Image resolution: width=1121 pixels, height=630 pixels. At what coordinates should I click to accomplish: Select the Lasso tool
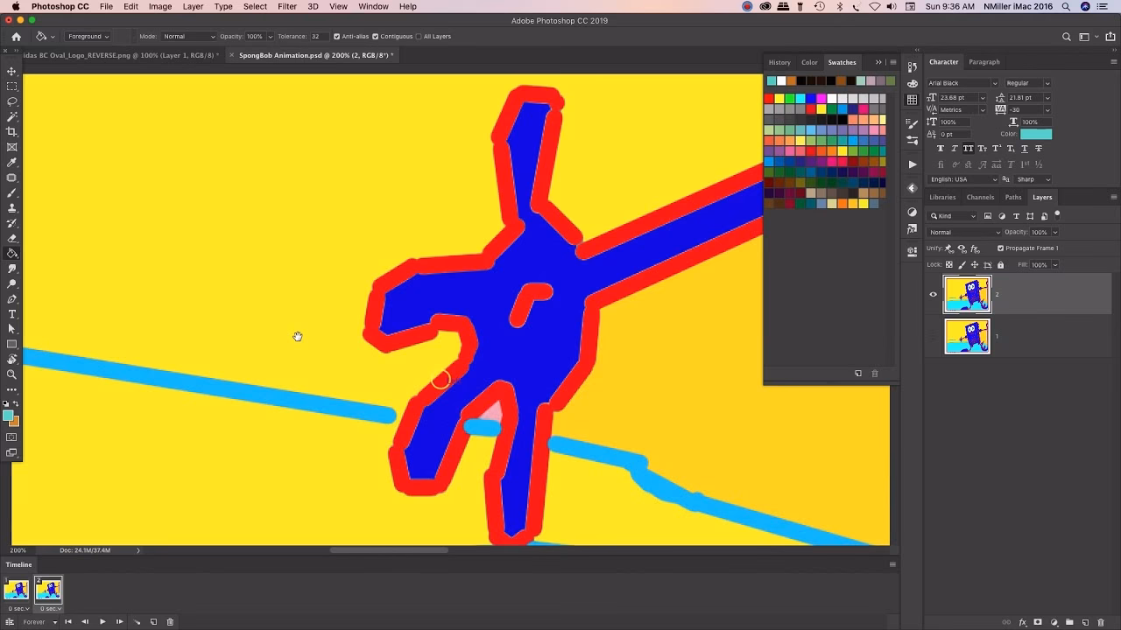tap(11, 102)
